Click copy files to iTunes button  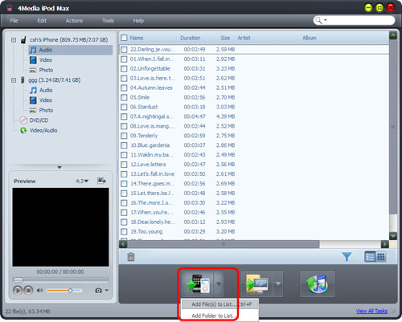(x=318, y=283)
